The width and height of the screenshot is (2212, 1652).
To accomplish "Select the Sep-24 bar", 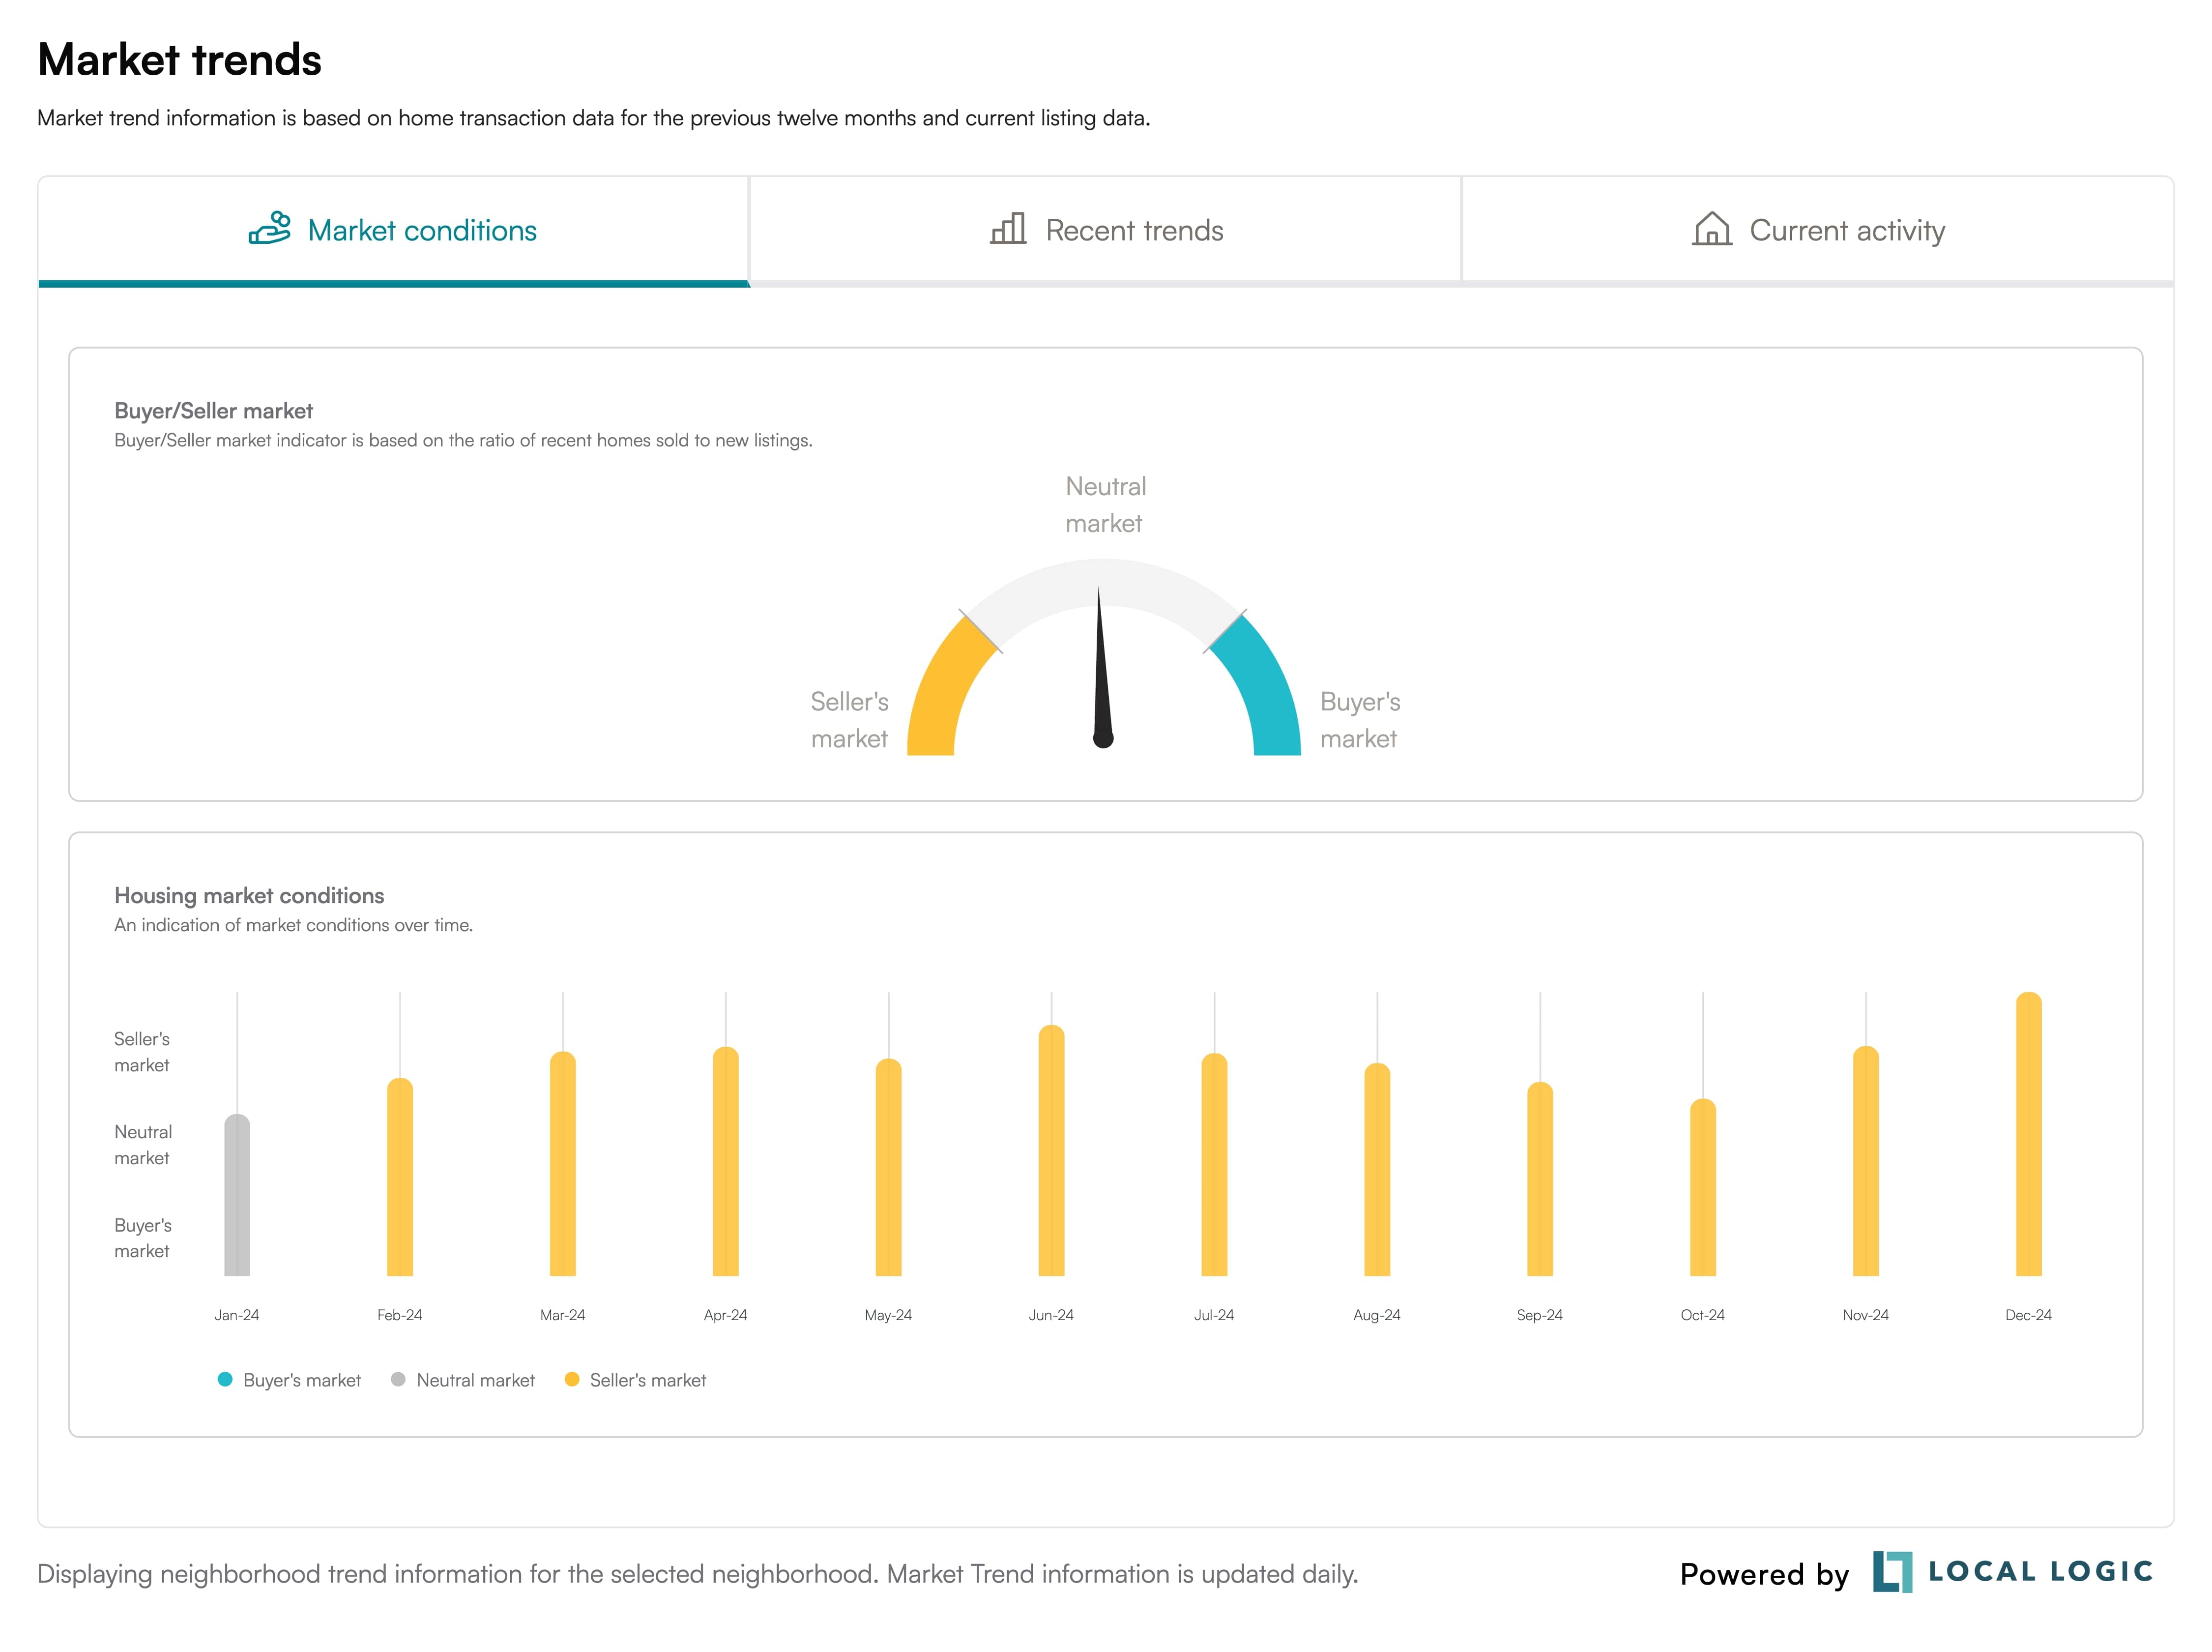I will [x=1541, y=1179].
